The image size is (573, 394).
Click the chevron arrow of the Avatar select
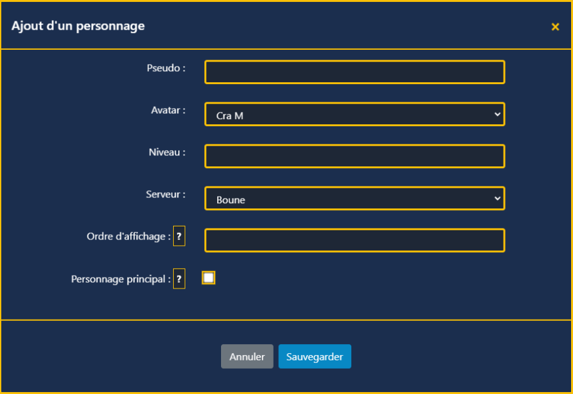click(x=497, y=115)
